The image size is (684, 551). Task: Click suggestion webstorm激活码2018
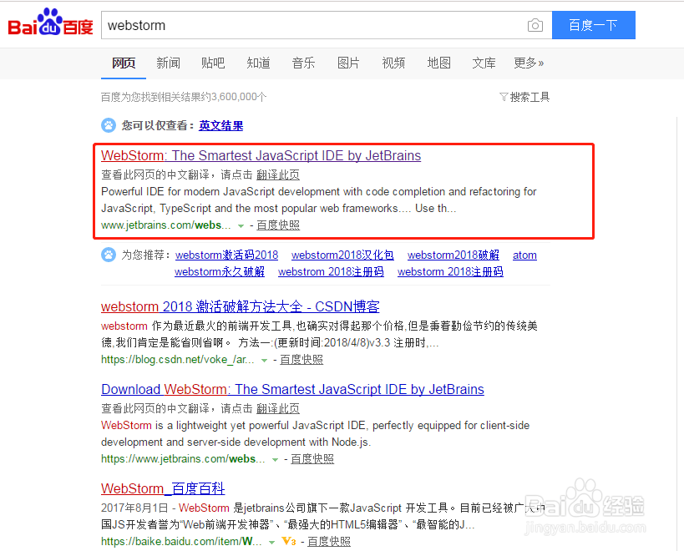pos(227,255)
